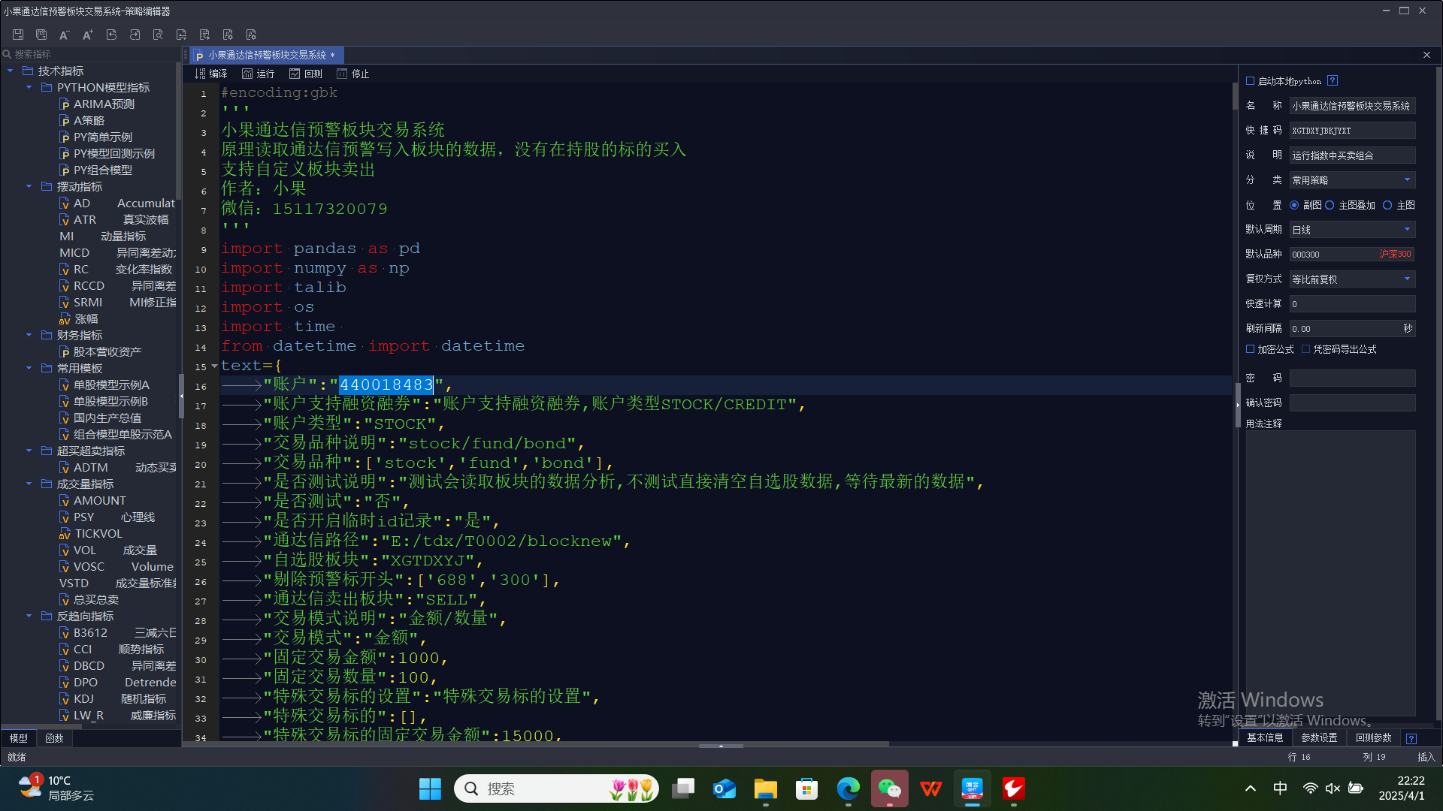
Task: Switch to the 参数设置 tab
Action: tap(1319, 737)
